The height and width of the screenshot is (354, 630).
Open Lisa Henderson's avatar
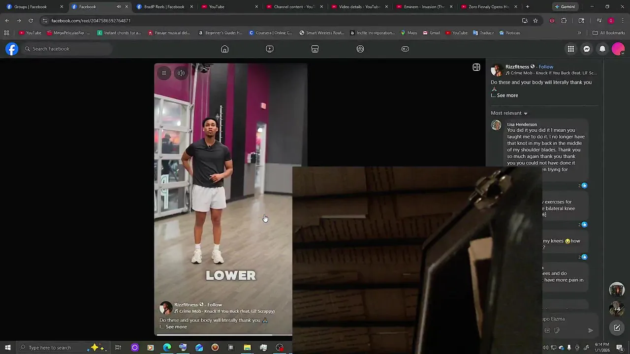pos(496,125)
